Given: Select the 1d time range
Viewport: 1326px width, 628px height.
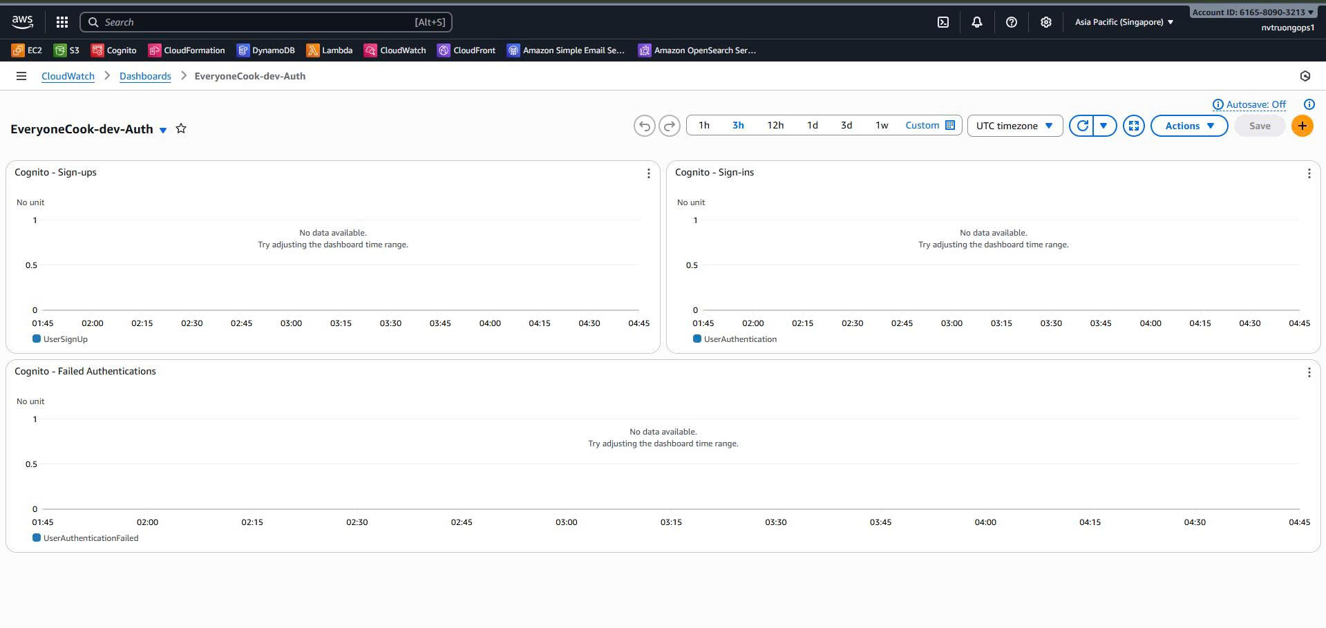Looking at the screenshot, I should tap(813, 125).
